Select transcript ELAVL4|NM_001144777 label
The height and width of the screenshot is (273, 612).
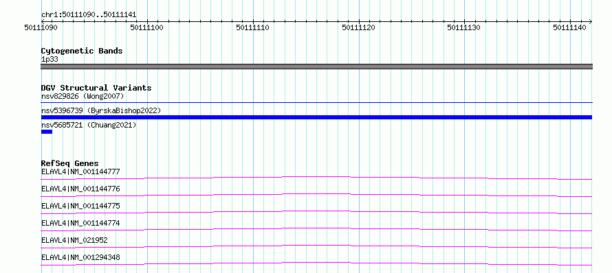80,171
